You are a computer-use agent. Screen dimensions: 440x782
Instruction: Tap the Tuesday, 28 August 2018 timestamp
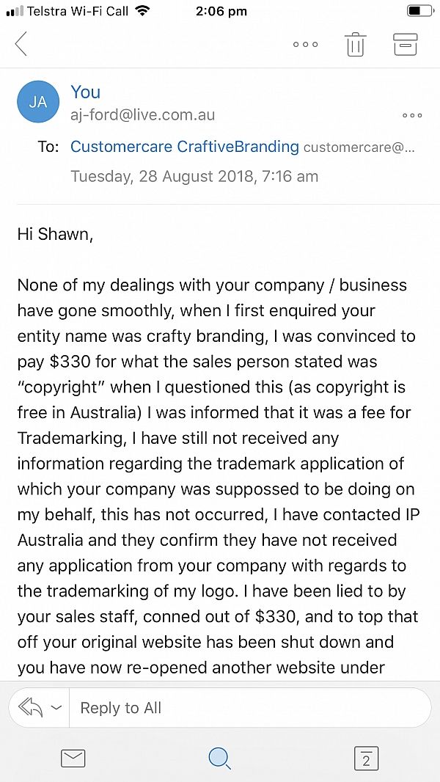tap(194, 176)
